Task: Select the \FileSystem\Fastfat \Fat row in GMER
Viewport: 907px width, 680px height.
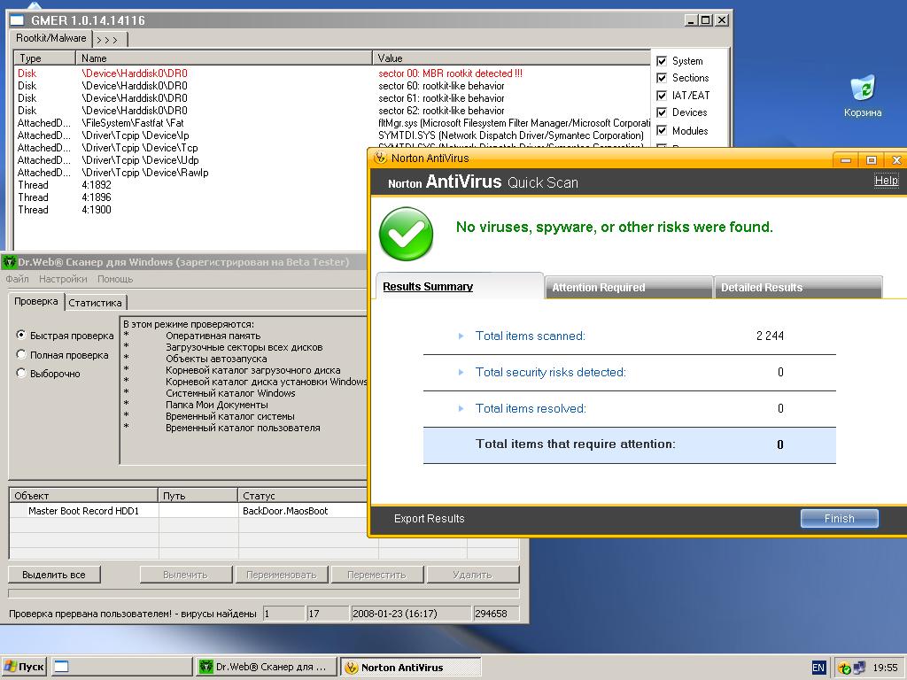Action: click(x=332, y=123)
